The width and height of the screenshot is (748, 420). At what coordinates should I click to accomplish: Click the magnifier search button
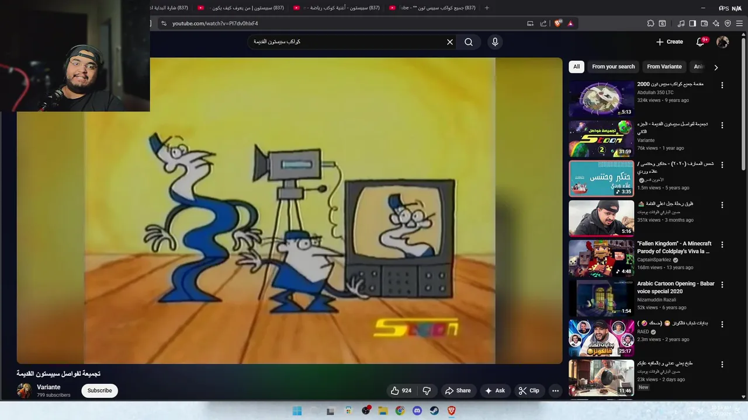469,42
